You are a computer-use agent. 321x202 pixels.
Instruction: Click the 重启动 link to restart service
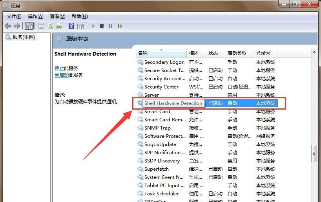[x=62, y=75]
